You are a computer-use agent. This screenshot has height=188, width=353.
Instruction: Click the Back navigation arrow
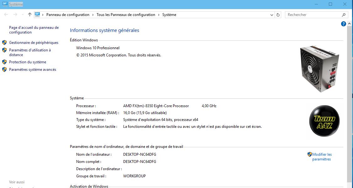[x=6, y=15]
